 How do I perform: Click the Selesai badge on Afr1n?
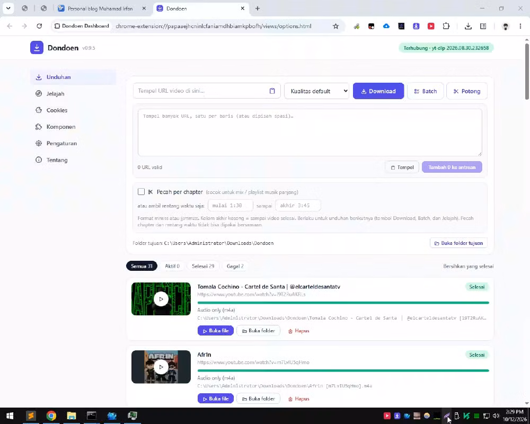pyautogui.click(x=477, y=355)
